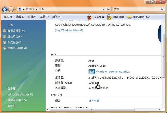This screenshot has height=113, width=167.
Task: Go back with the blue Back arrow
Action: pyautogui.click(x=5, y=9)
